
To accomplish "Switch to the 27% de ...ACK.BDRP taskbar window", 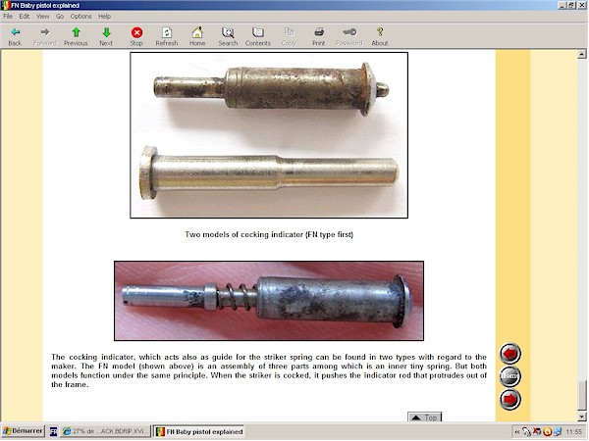I will coord(105,431).
